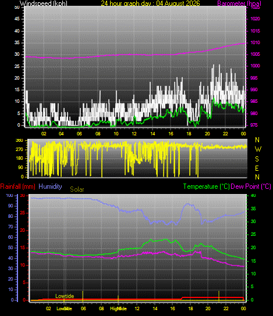273x316 pixels.
Task: Click 25 on the windspeed axis
Action: coord(17,66)
